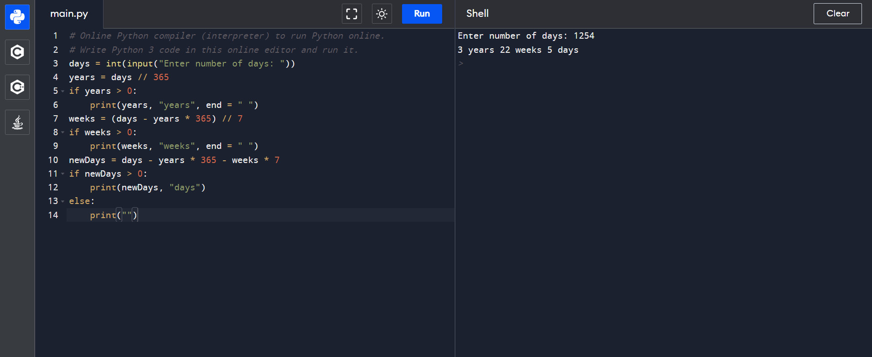Open the Java compiler icon
This screenshot has height=357, width=872.
click(17, 122)
